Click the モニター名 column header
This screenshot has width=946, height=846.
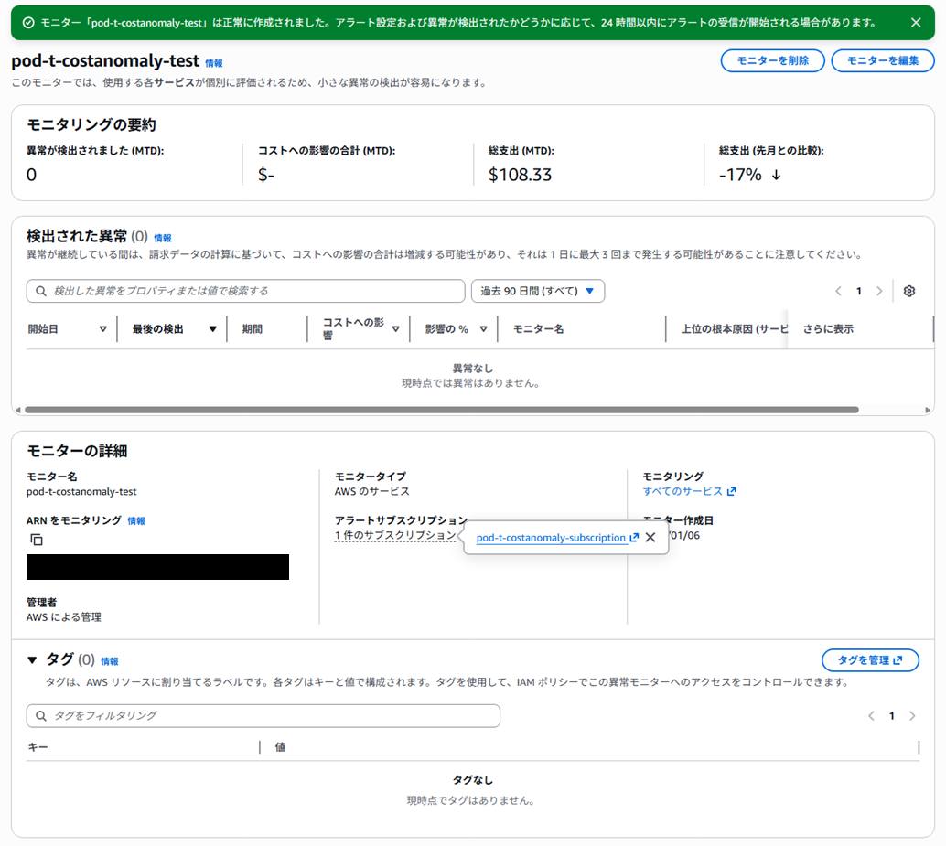[x=538, y=329]
